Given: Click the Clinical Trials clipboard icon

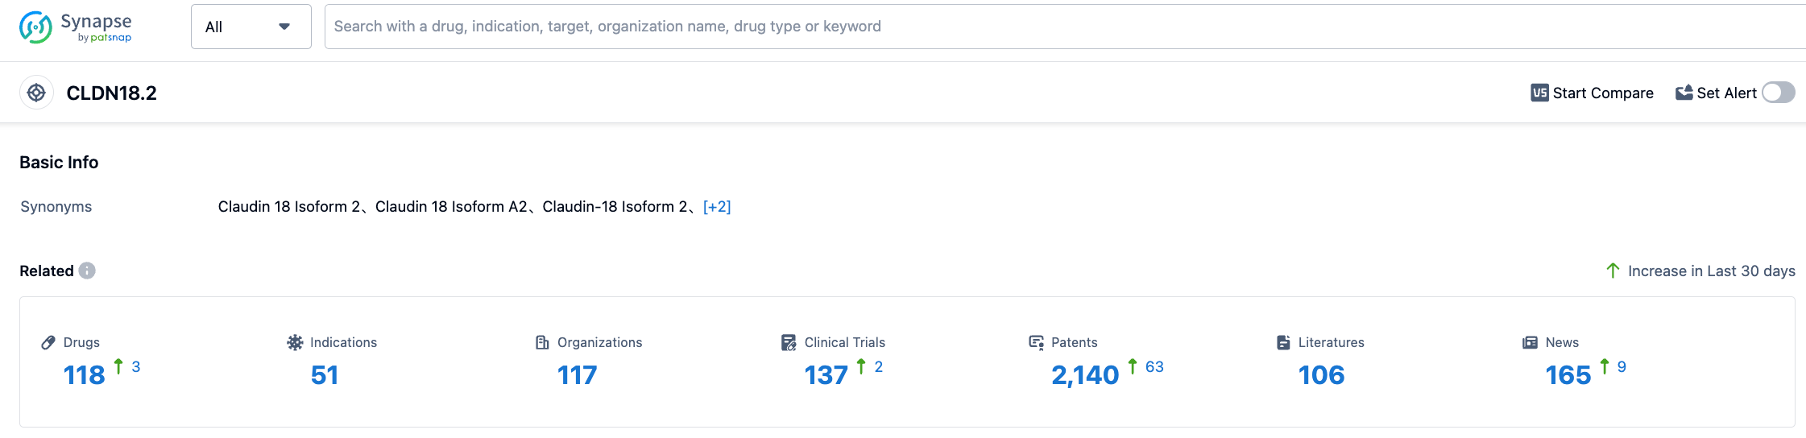Looking at the screenshot, I should [789, 342].
